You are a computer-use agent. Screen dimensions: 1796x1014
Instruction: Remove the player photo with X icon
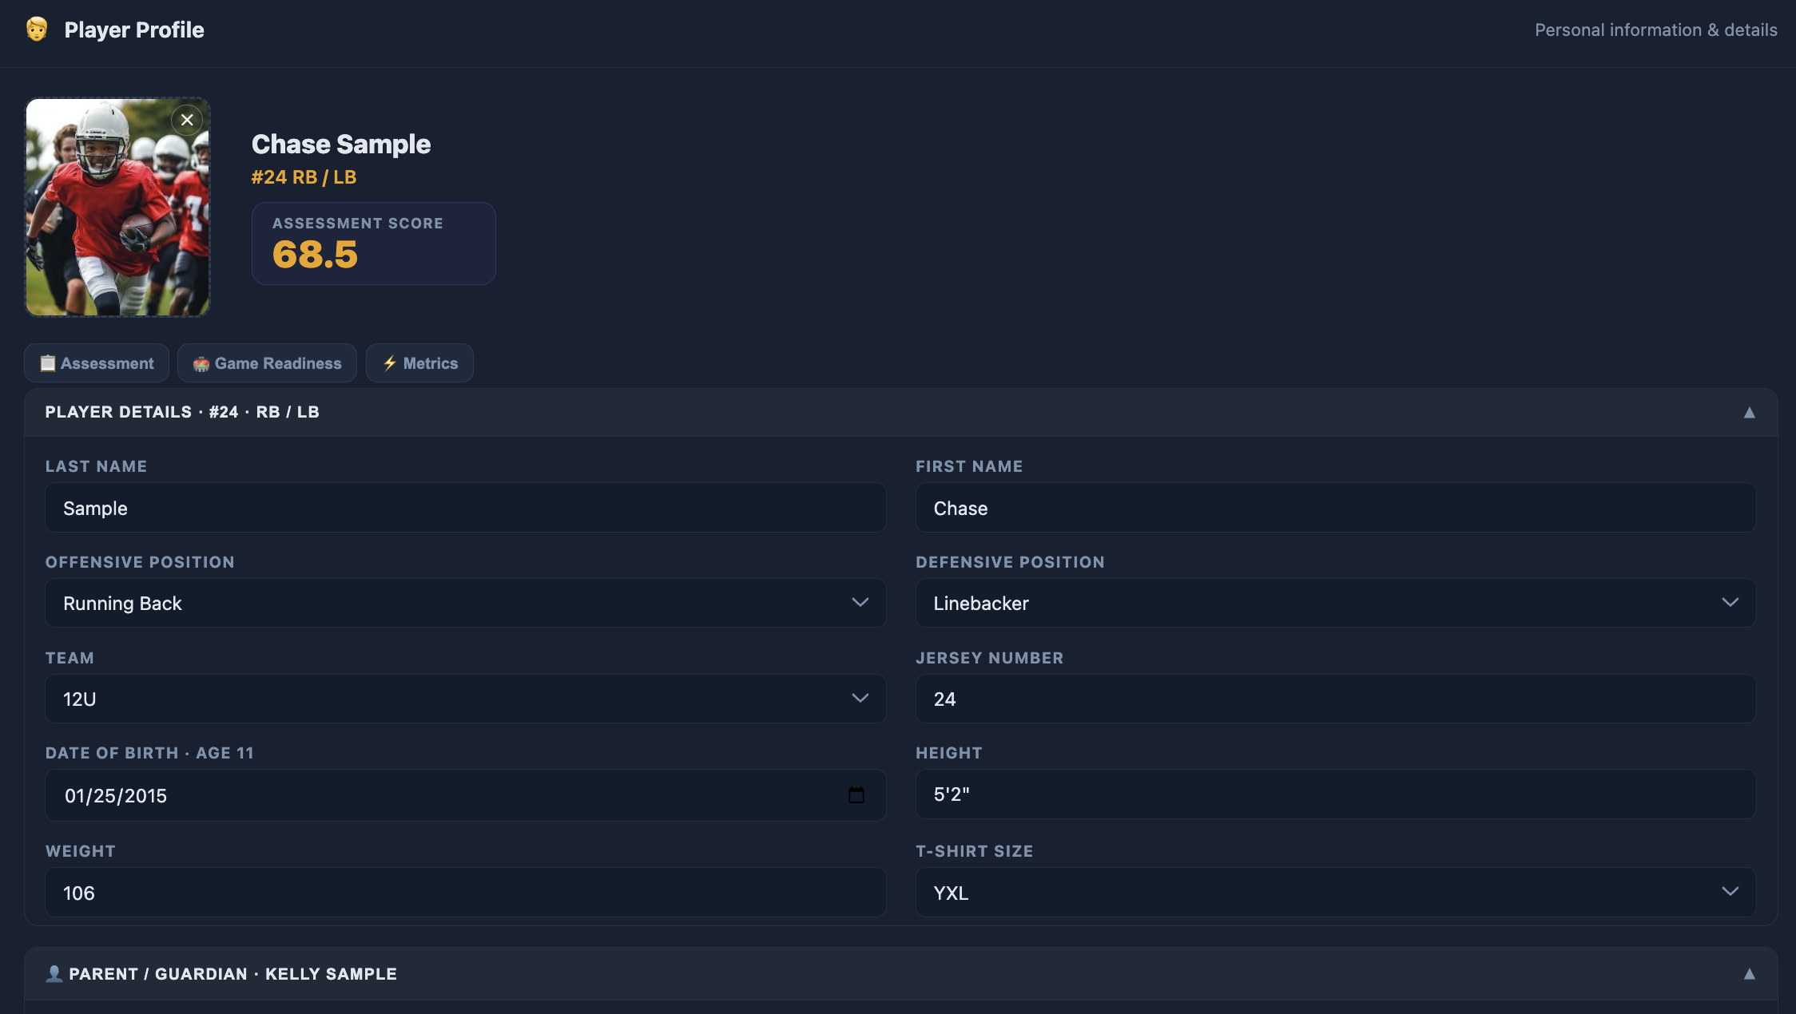coord(187,120)
